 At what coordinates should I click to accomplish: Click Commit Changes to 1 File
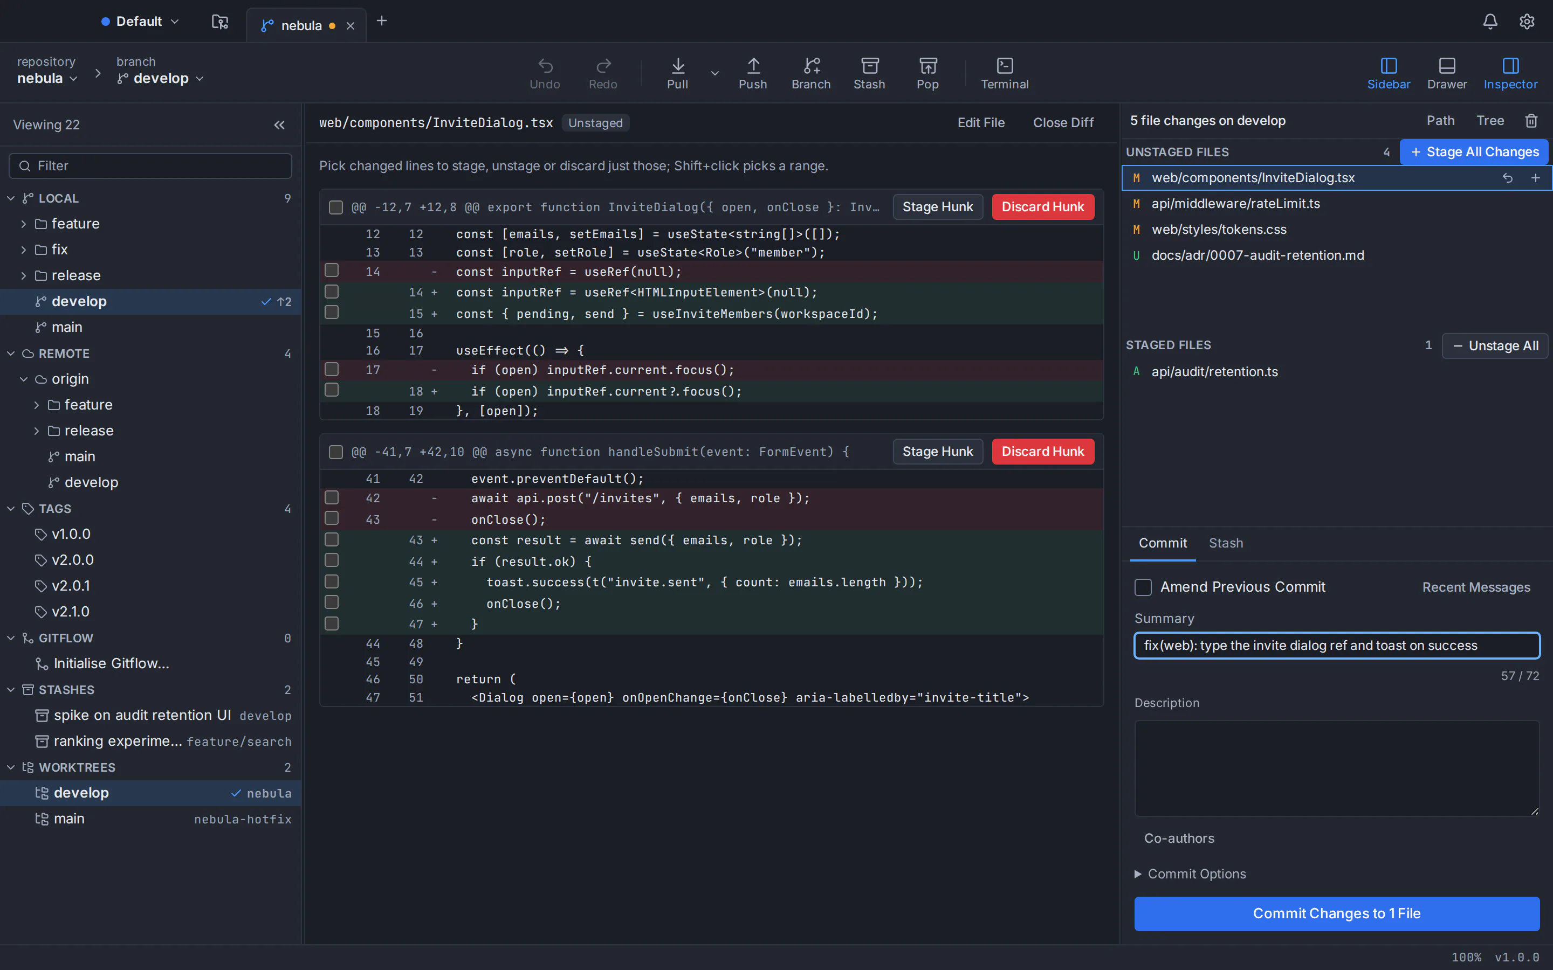coord(1337,913)
